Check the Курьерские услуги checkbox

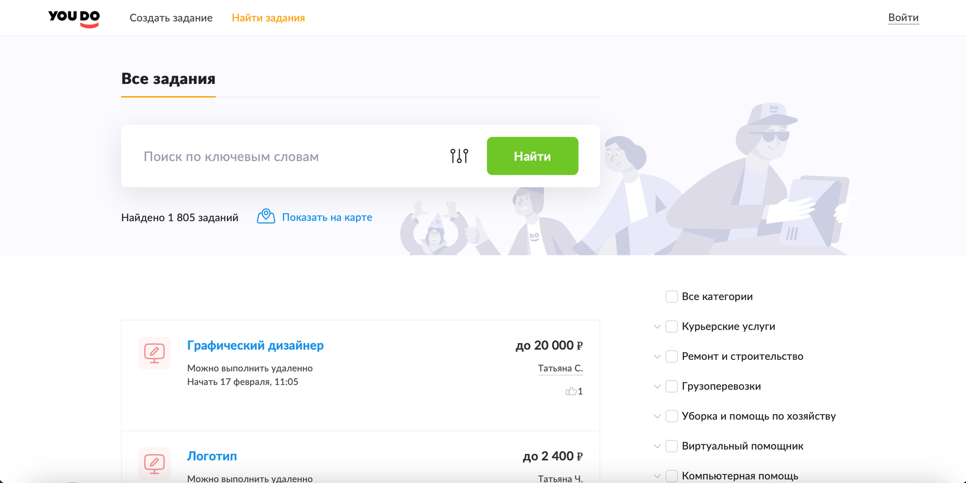[x=671, y=326]
